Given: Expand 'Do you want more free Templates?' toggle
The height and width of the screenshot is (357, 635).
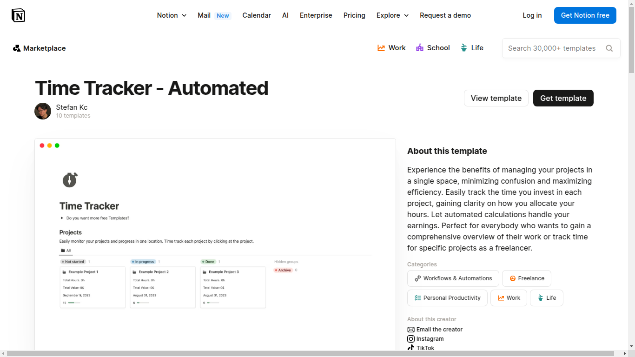Looking at the screenshot, I should point(62,218).
